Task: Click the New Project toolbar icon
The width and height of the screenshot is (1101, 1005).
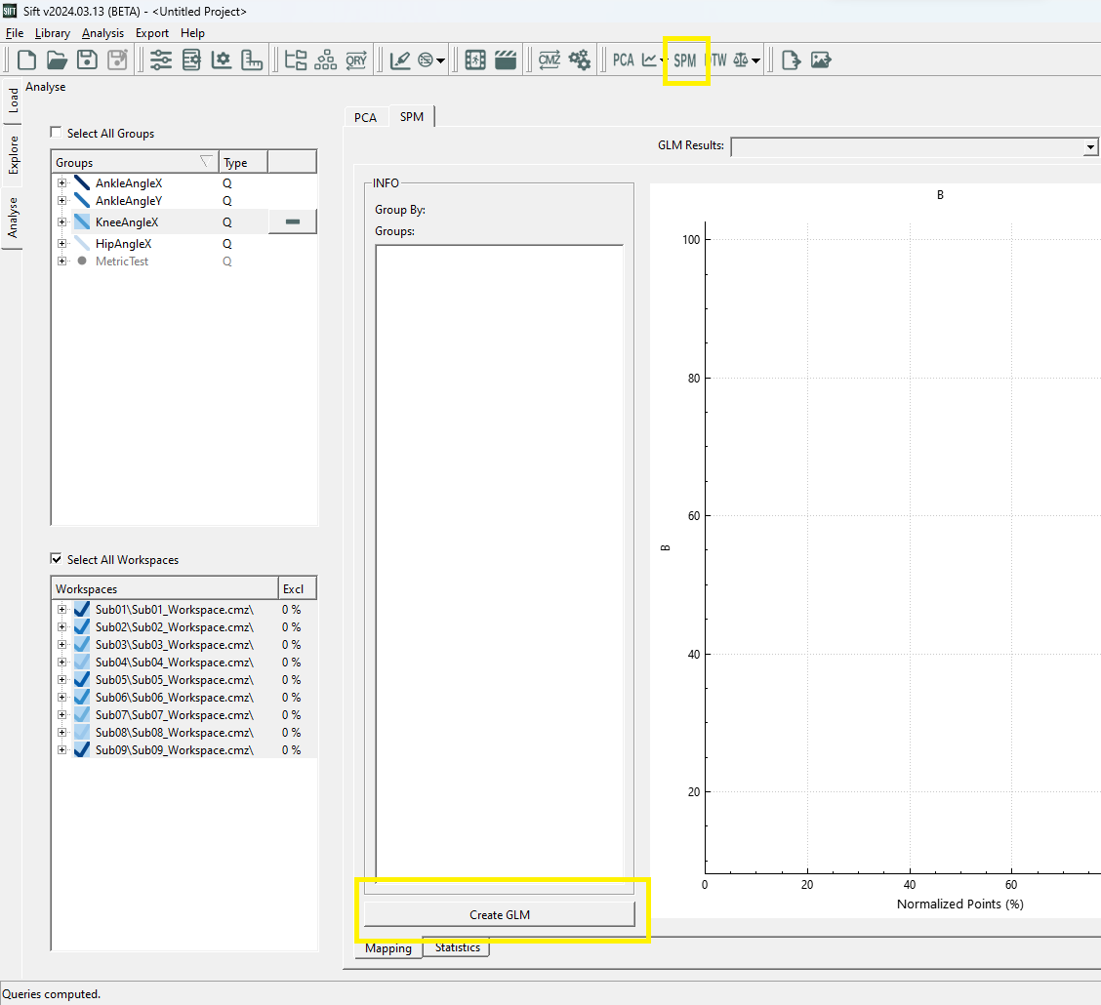Action: 27,60
